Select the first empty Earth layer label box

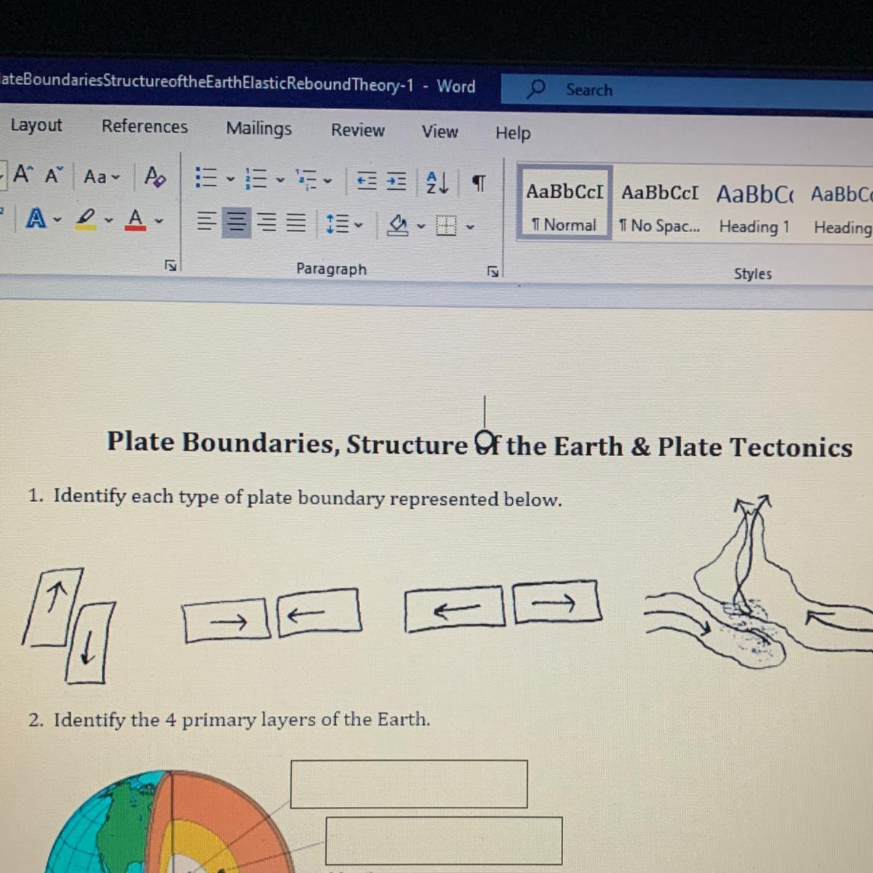tap(409, 784)
